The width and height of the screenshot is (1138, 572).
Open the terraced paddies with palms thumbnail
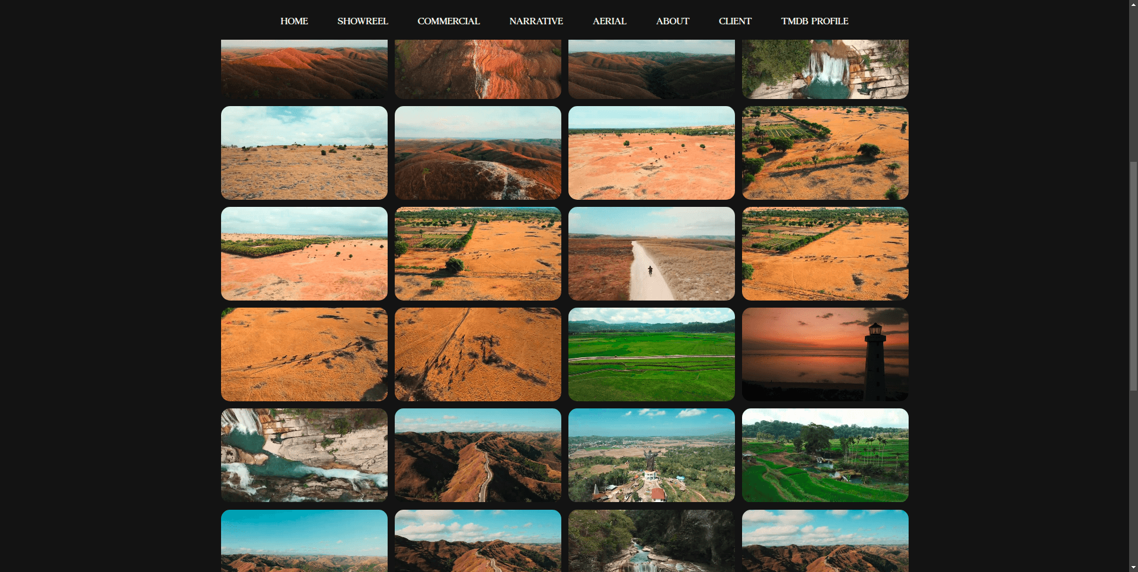click(825, 455)
